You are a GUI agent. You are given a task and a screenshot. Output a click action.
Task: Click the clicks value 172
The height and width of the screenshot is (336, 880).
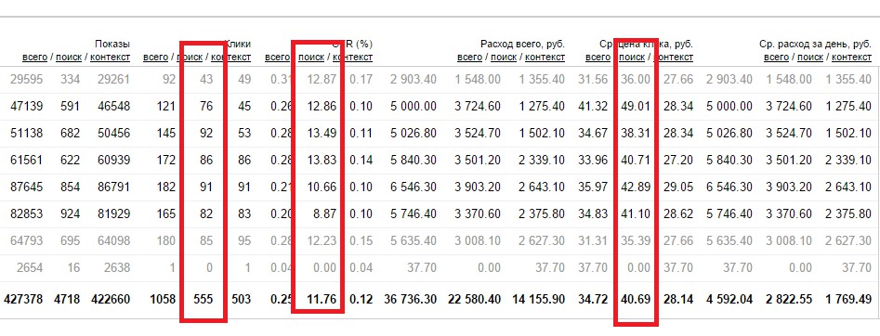tap(166, 161)
